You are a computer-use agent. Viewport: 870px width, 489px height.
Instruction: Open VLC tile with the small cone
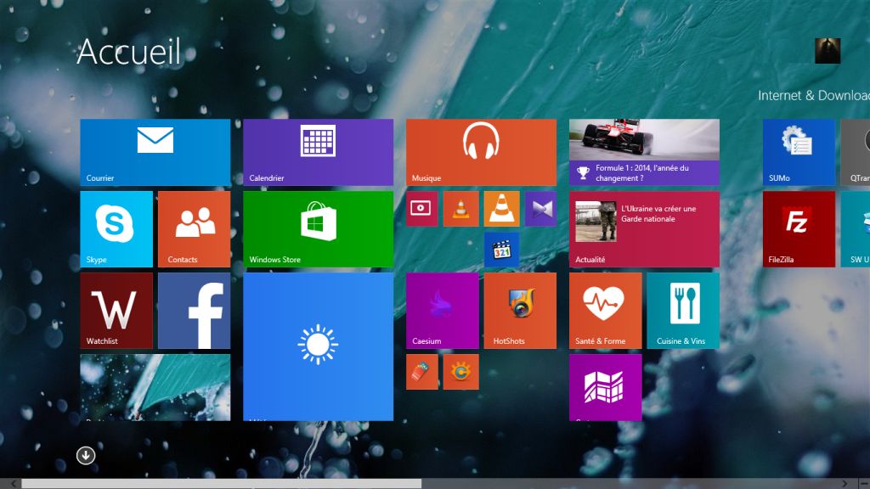pos(460,209)
